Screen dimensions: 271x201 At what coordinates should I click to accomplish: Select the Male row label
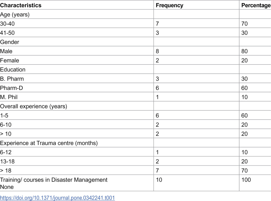[6, 51]
